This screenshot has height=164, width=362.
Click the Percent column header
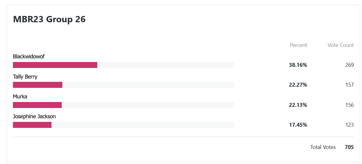click(298, 45)
